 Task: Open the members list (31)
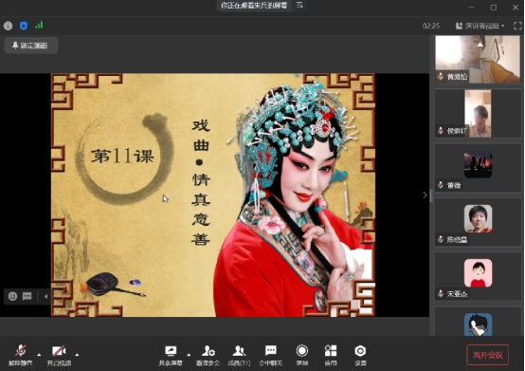(239, 355)
